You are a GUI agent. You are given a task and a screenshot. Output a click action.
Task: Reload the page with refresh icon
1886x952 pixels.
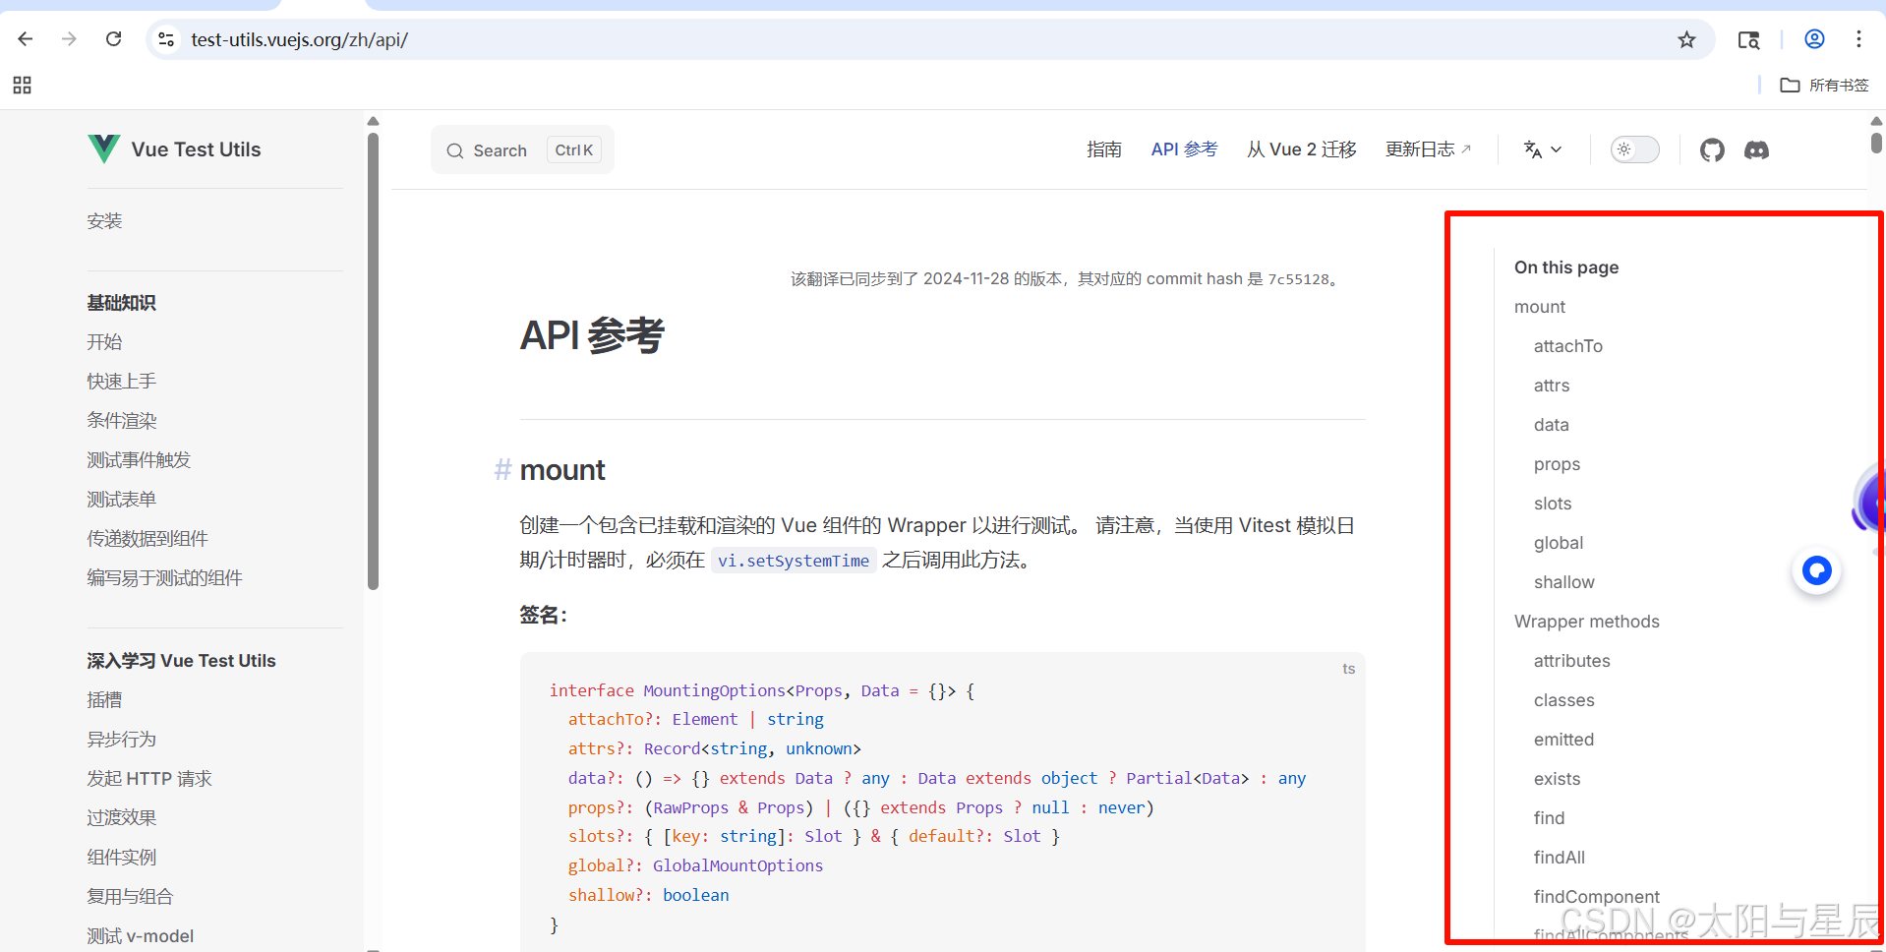coord(114,39)
